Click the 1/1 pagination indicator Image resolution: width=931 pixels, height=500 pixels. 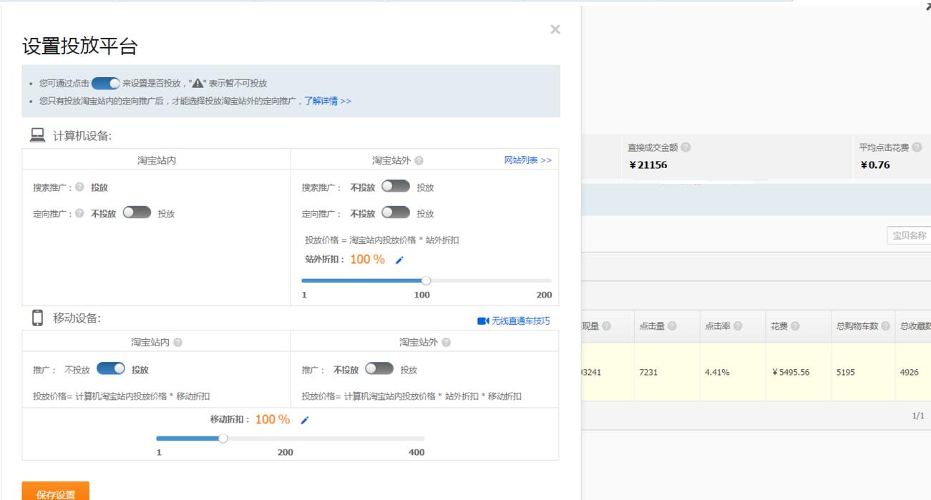pos(918,416)
